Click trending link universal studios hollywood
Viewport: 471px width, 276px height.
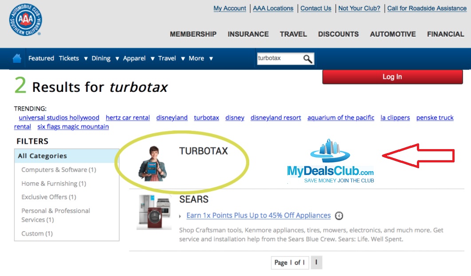59,118
